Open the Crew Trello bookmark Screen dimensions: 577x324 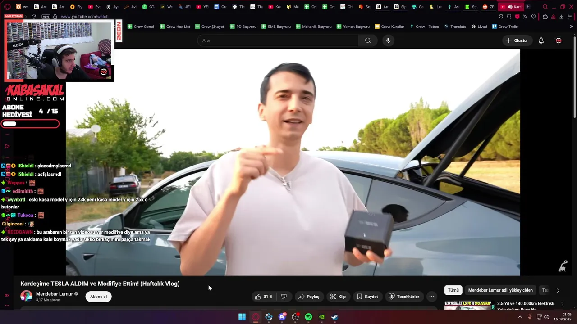pyautogui.click(x=505, y=27)
